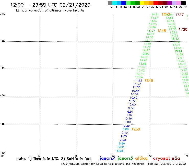Select the black legend color swatch
The height and width of the screenshot is (166, 189).
click(183, 3)
